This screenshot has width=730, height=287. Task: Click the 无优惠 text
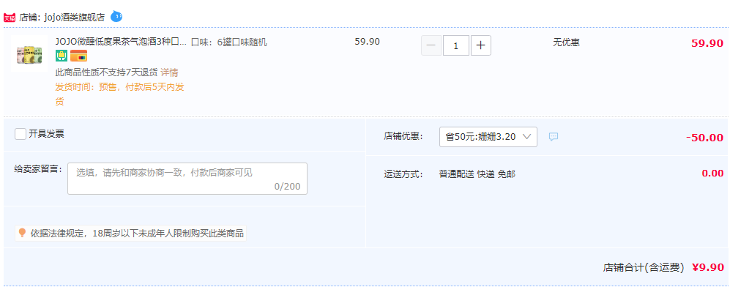(566, 42)
